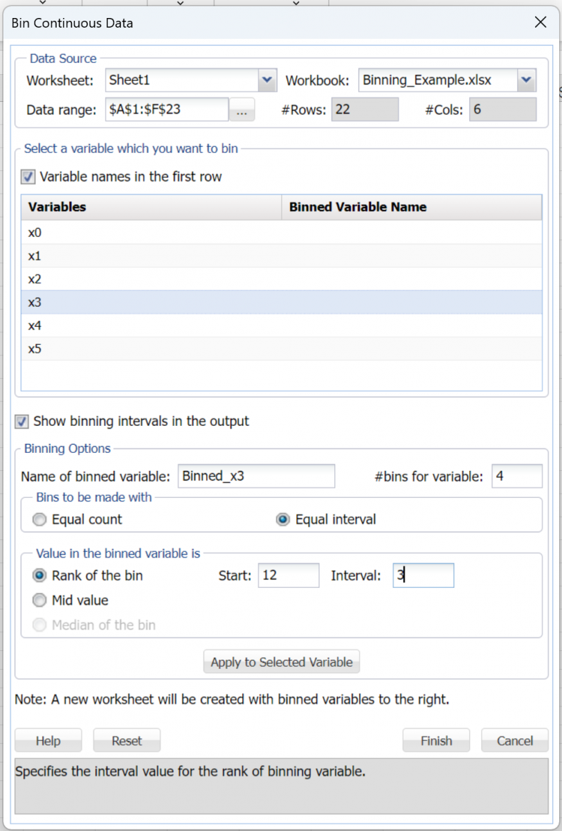Select Rank of the bin option

point(40,575)
